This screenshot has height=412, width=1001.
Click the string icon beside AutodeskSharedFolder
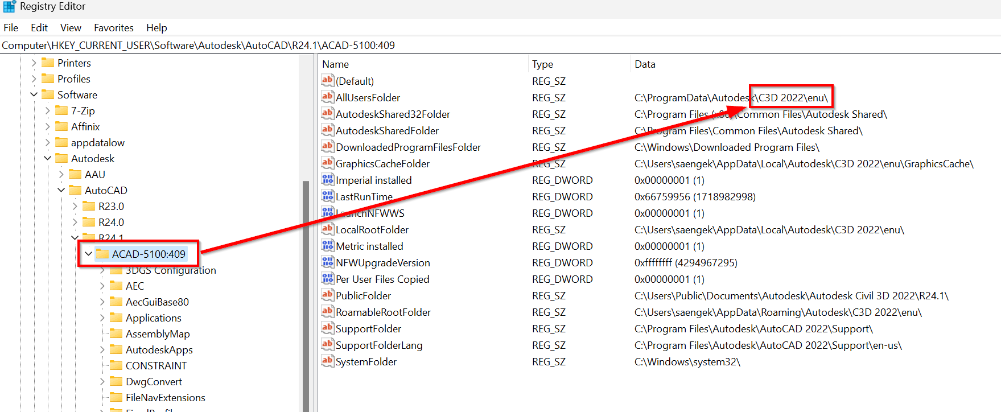[328, 130]
